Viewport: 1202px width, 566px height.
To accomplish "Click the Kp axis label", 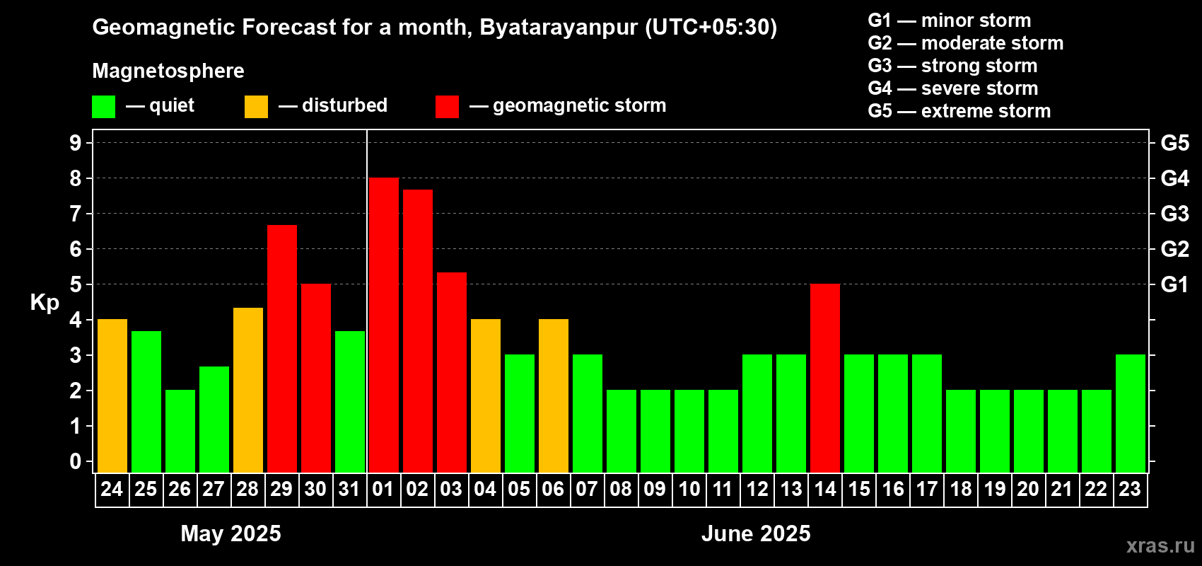I will [x=45, y=303].
